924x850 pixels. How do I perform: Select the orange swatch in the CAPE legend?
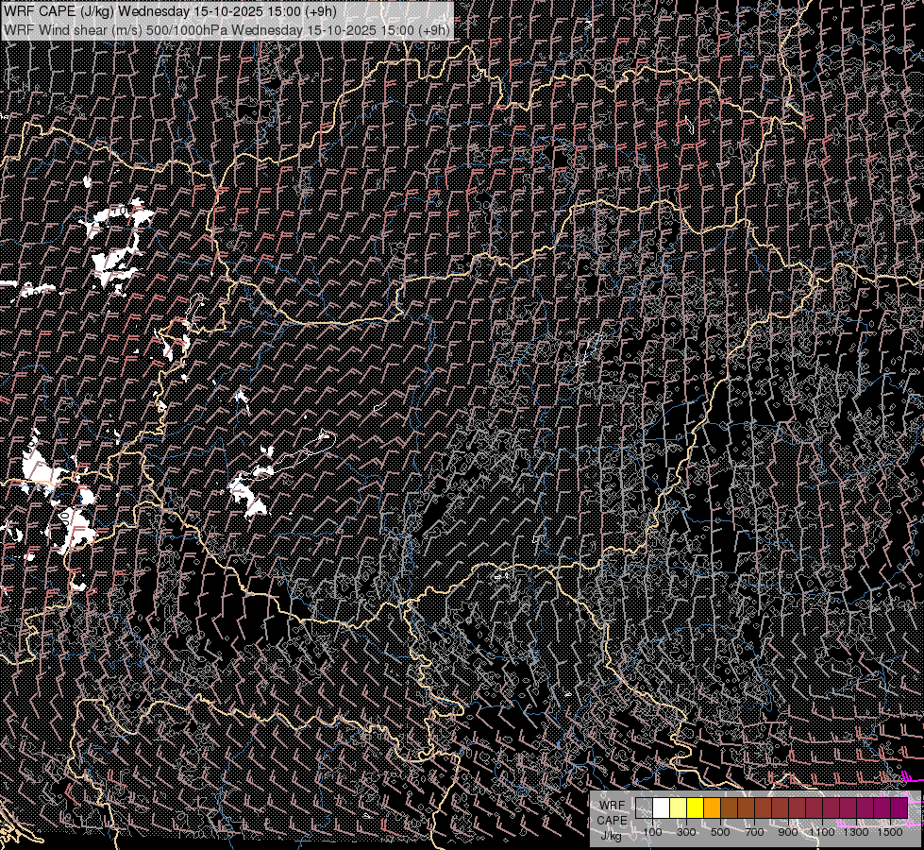[x=713, y=808]
